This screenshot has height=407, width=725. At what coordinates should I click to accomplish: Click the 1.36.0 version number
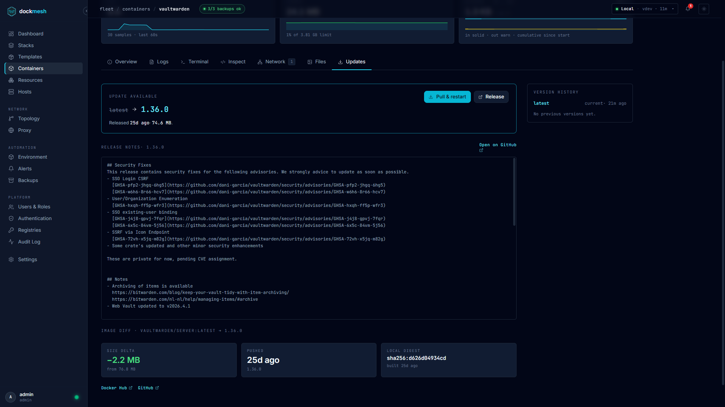pyautogui.click(x=155, y=109)
